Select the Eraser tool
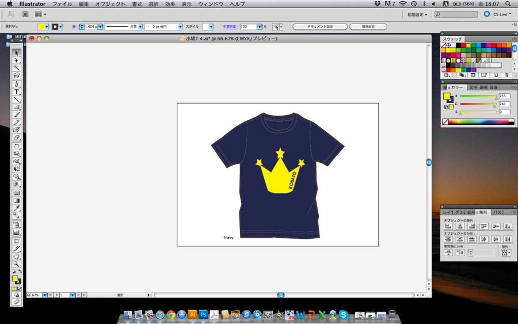Viewport: 518px width, 324px height. point(16,138)
